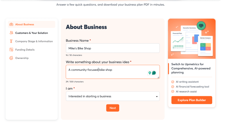Click the Explore Plan Builder button
This screenshot has height=125, width=225.
(x=191, y=100)
